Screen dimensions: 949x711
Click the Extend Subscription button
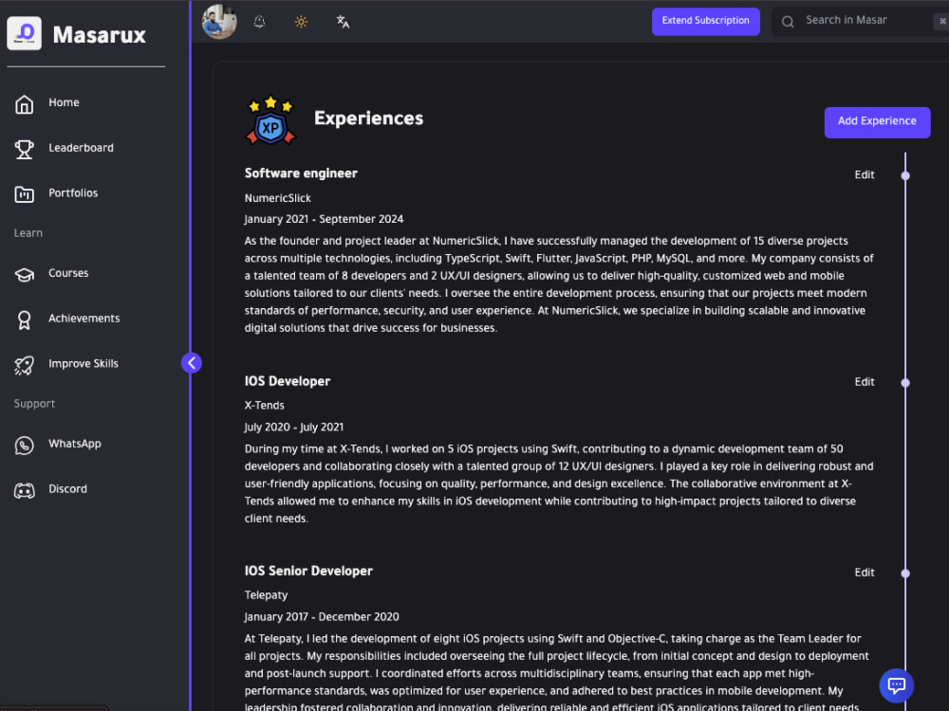706,21
